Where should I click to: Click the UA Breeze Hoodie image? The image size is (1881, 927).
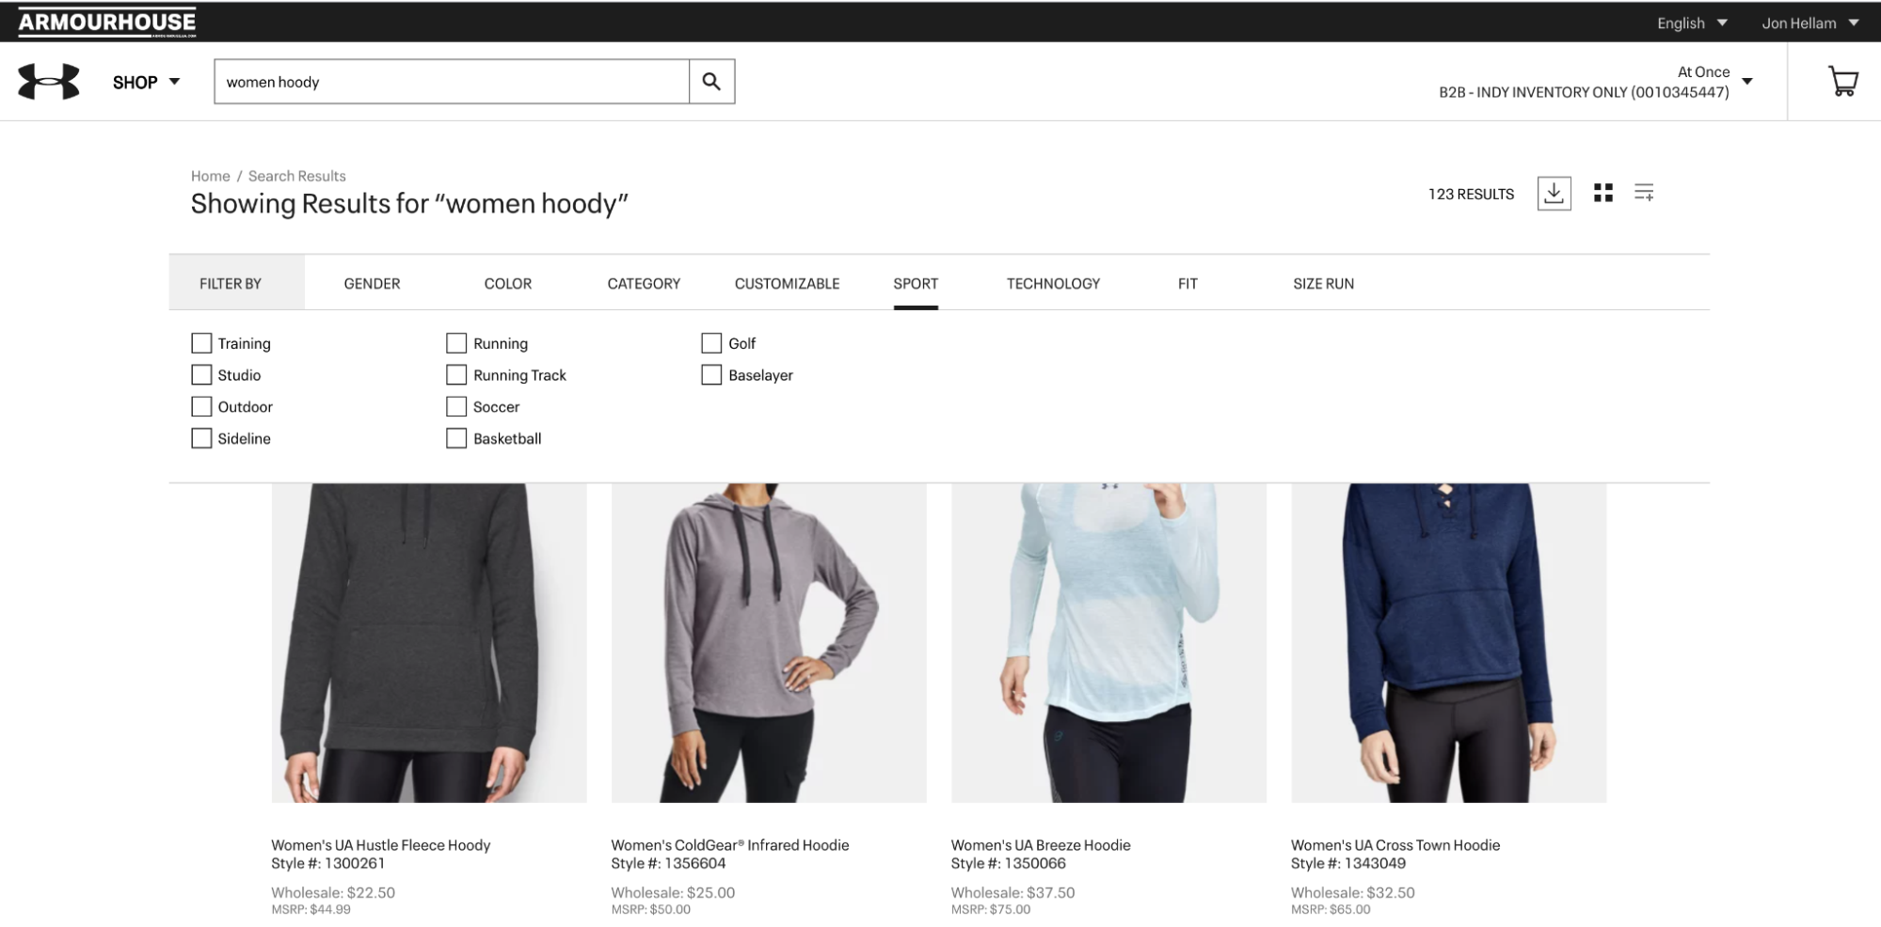(1108, 643)
